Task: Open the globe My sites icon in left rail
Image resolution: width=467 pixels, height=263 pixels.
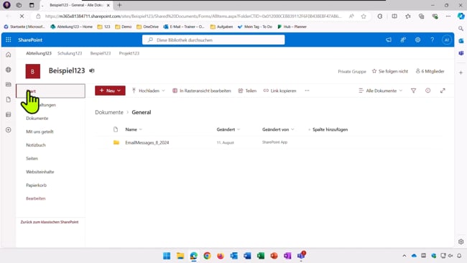Action: pyautogui.click(x=9, y=70)
